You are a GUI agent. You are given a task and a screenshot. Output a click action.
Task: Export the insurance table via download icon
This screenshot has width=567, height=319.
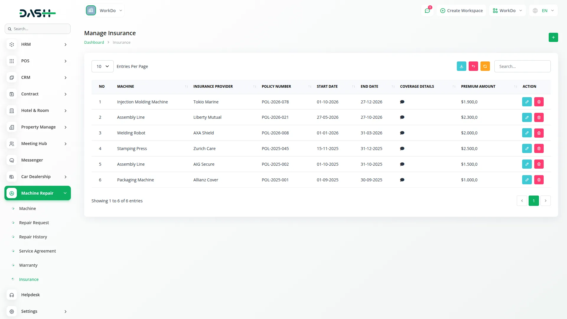click(x=462, y=66)
